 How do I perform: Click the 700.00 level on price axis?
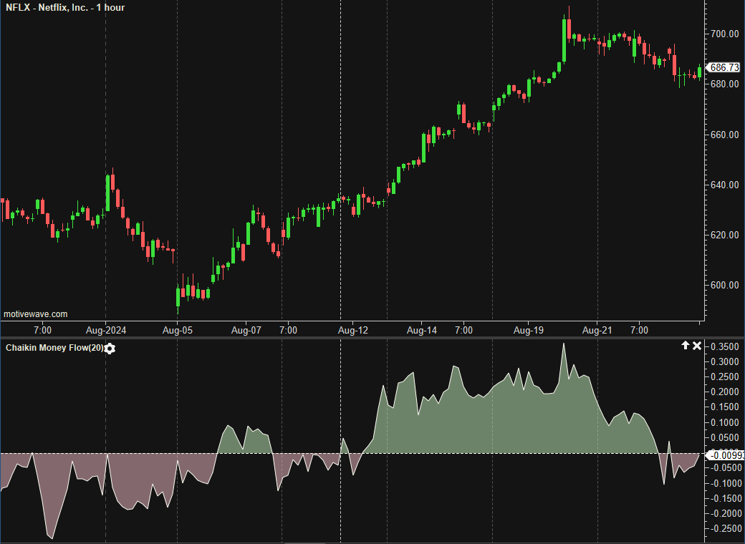(x=724, y=34)
